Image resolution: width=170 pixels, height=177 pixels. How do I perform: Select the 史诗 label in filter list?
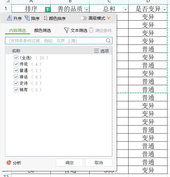click(24, 83)
